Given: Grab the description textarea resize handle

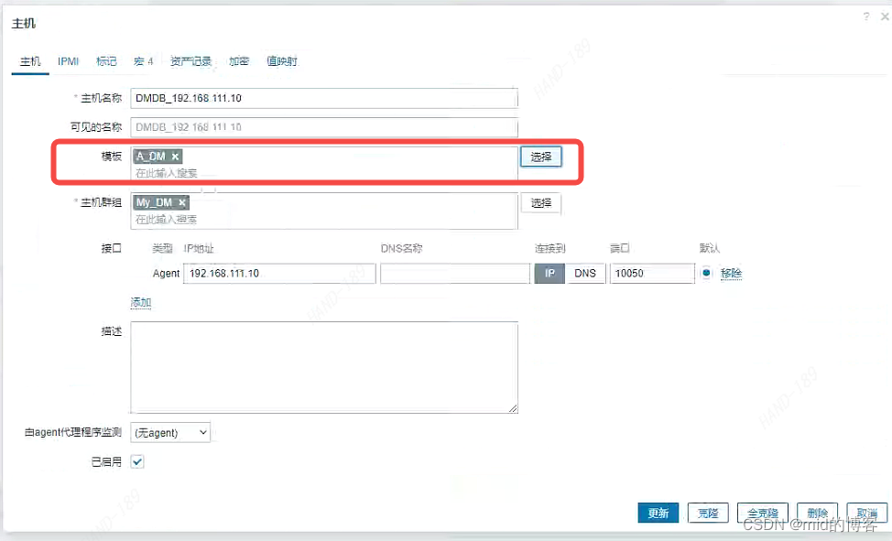Looking at the screenshot, I should (513, 408).
